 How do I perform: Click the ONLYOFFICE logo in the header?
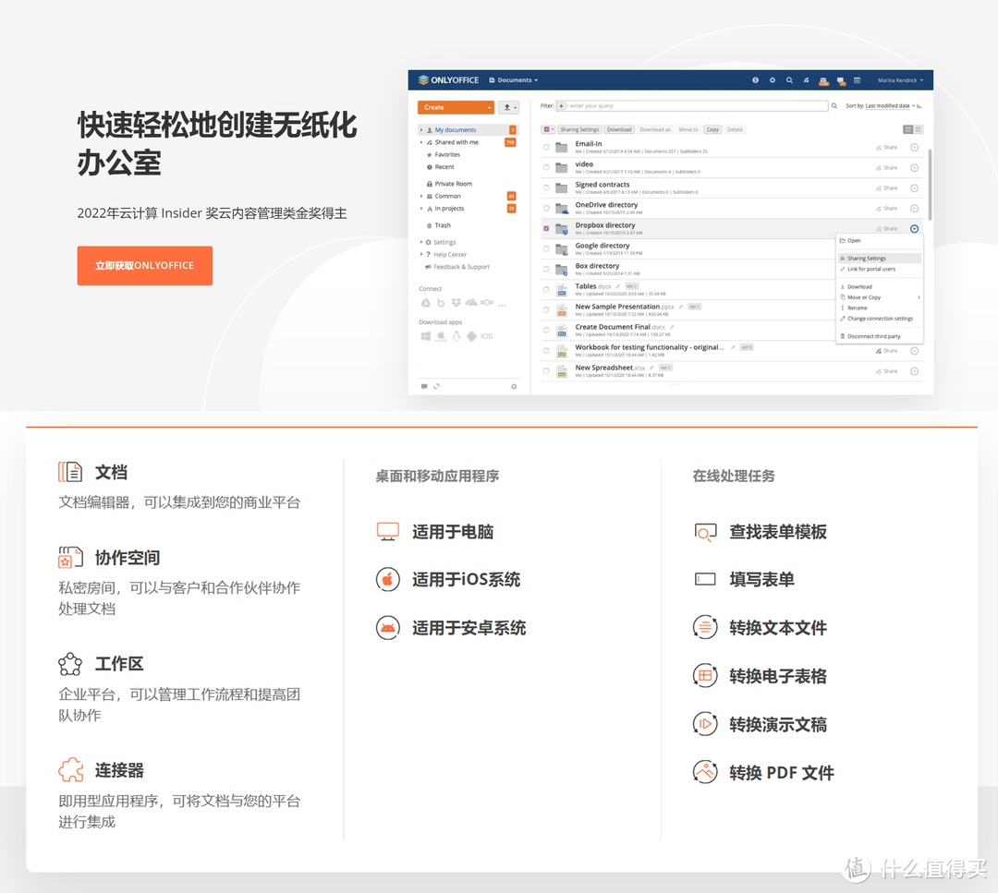click(x=448, y=80)
